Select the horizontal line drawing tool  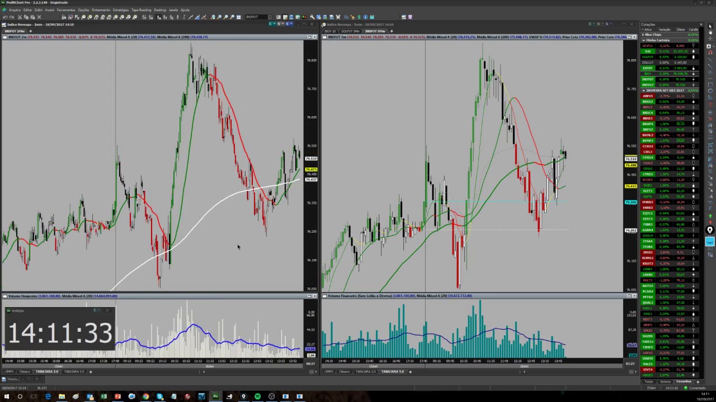(x=710, y=78)
